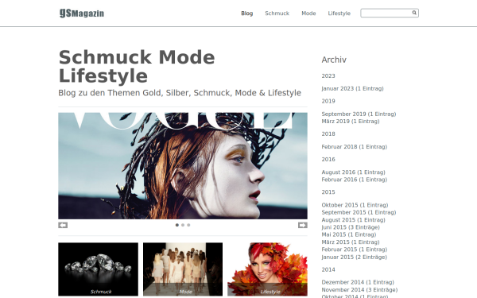Open Juni 2015 (3 Einträge) link

(351, 227)
